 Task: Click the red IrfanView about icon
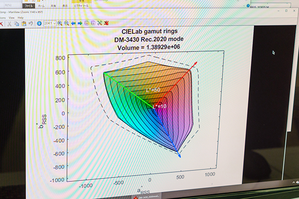point(106,23)
